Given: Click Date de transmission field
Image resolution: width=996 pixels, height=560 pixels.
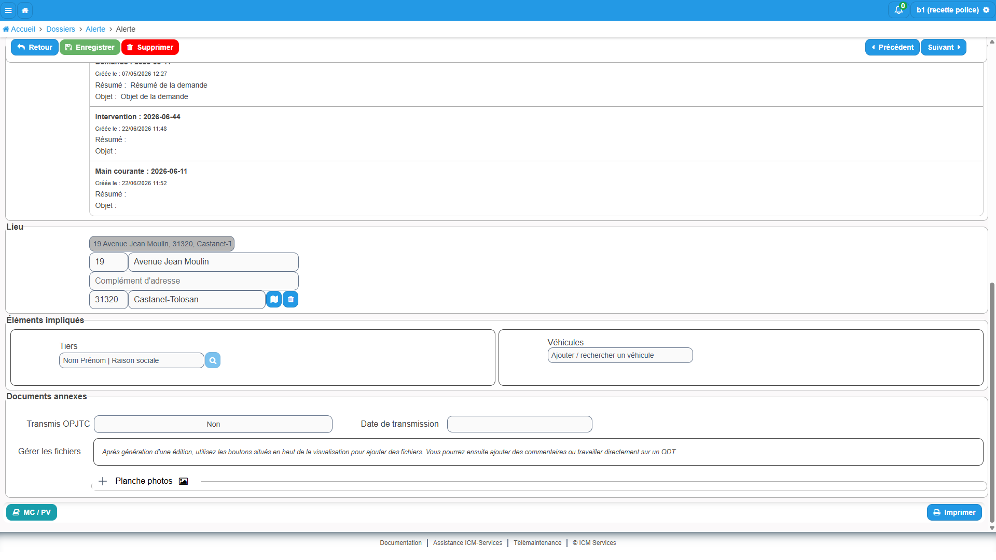Looking at the screenshot, I should click(x=520, y=424).
